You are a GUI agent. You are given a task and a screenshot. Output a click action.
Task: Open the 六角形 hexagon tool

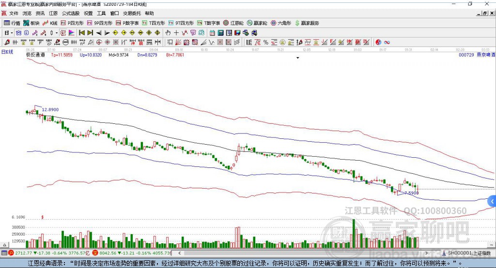tap(281, 23)
